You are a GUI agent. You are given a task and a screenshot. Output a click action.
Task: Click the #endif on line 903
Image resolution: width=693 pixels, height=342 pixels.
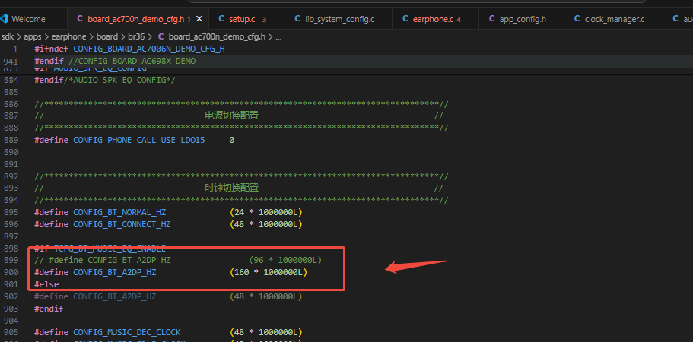point(49,309)
